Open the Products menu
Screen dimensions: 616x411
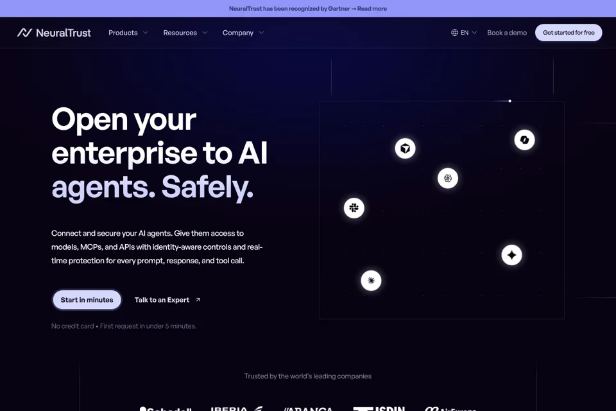(123, 33)
